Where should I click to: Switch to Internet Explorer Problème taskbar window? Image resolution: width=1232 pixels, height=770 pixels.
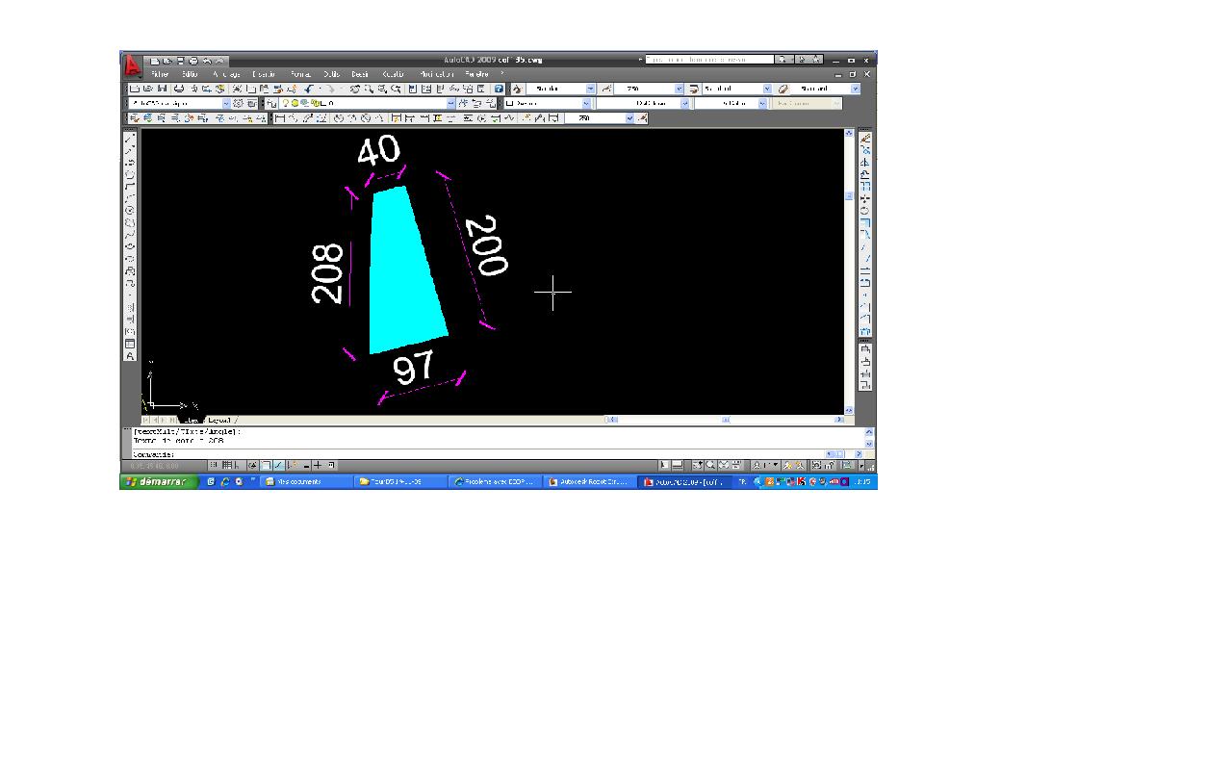[x=496, y=481]
